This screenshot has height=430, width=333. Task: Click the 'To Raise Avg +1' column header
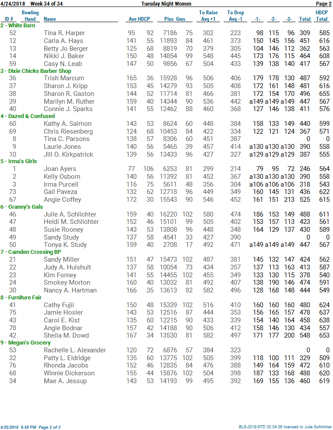coord(208,16)
